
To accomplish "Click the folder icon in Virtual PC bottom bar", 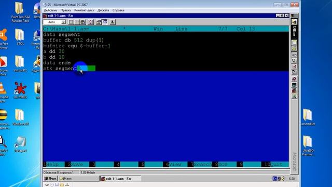I will point(62,185).
